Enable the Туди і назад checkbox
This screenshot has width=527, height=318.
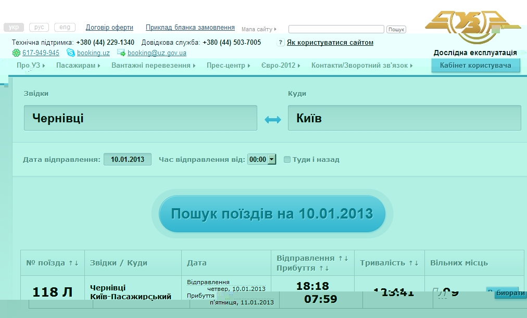click(x=287, y=160)
